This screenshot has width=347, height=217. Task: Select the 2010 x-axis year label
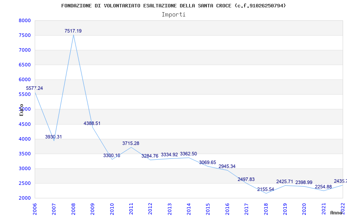point(112,209)
